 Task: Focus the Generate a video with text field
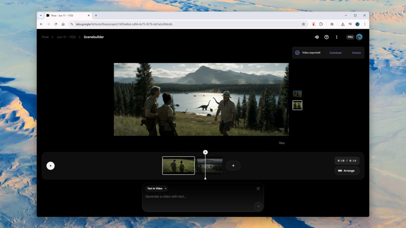[199, 196]
